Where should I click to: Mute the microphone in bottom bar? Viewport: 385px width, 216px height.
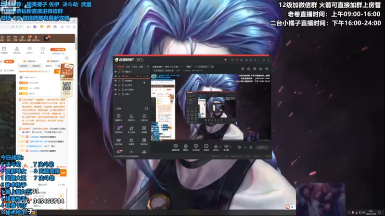pos(216,147)
